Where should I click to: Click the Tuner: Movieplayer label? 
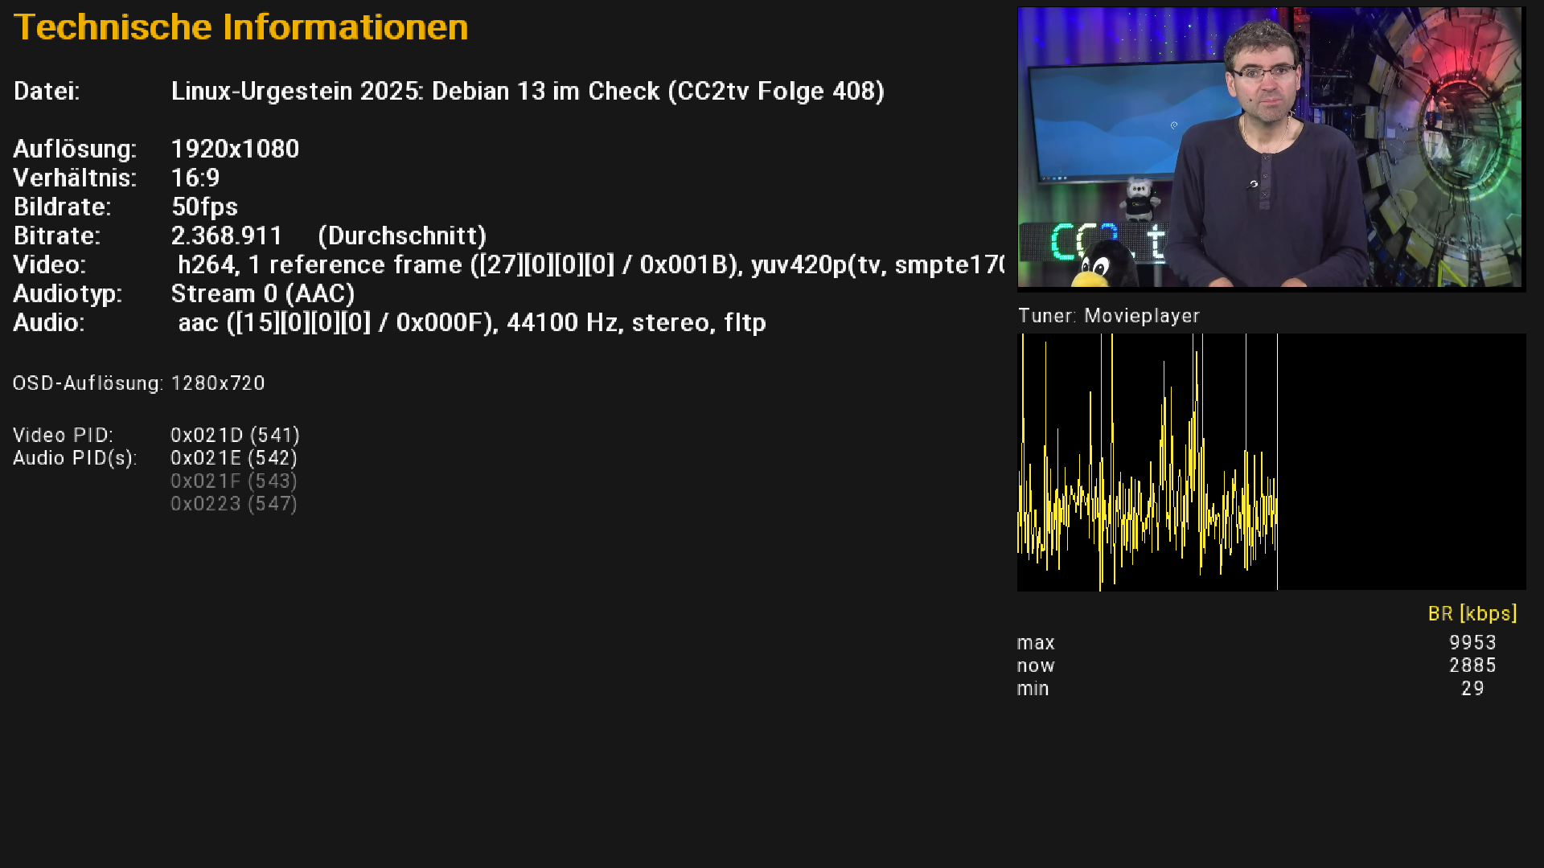1108,316
